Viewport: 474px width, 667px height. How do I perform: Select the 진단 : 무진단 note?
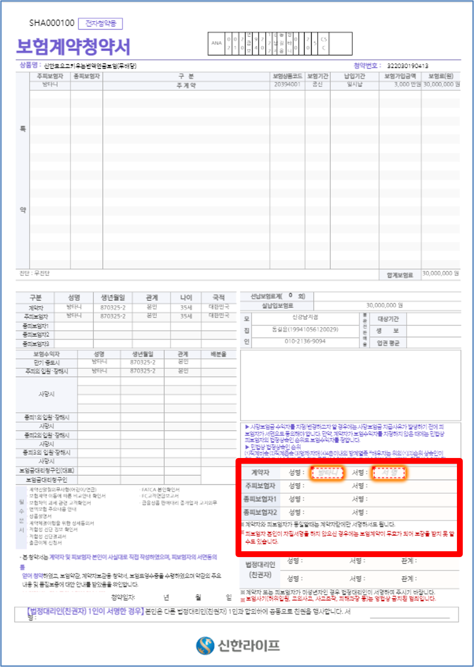[35, 273]
